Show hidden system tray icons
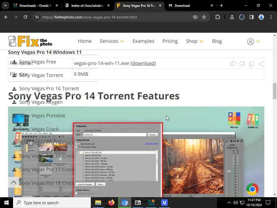The width and height of the screenshot is (277, 208). point(229,203)
